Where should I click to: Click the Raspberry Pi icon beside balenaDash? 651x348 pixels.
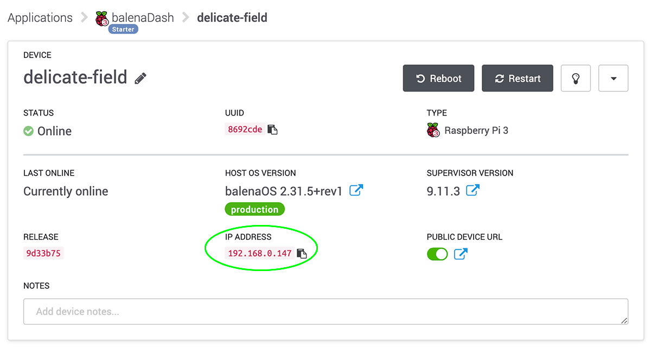pyautogui.click(x=102, y=18)
